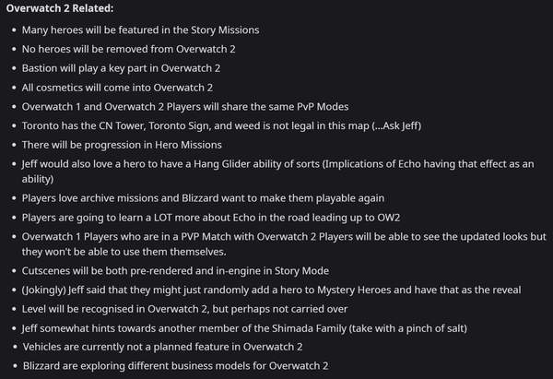The width and height of the screenshot is (553, 379).
Task: Click the Cutscenes pre-rendered bullet text
Action: pyautogui.click(x=175, y=271)
